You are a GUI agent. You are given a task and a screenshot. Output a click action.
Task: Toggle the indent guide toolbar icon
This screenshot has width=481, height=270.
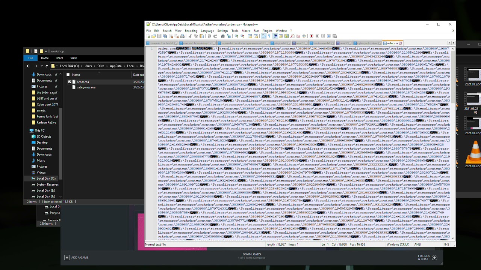(275, 36)
